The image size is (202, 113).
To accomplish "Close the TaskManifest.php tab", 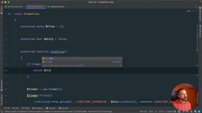I will [x=66, y=7].
